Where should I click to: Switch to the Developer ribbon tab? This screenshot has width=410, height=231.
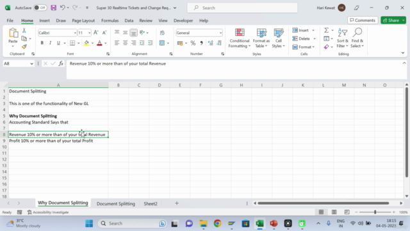coord(183,21)
